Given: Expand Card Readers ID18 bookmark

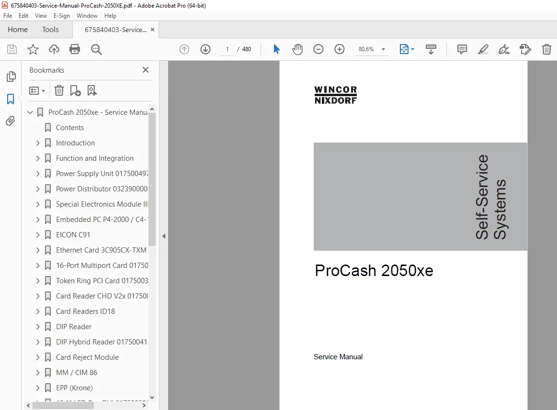Looking at the screenshot, I should pos(38,311).
